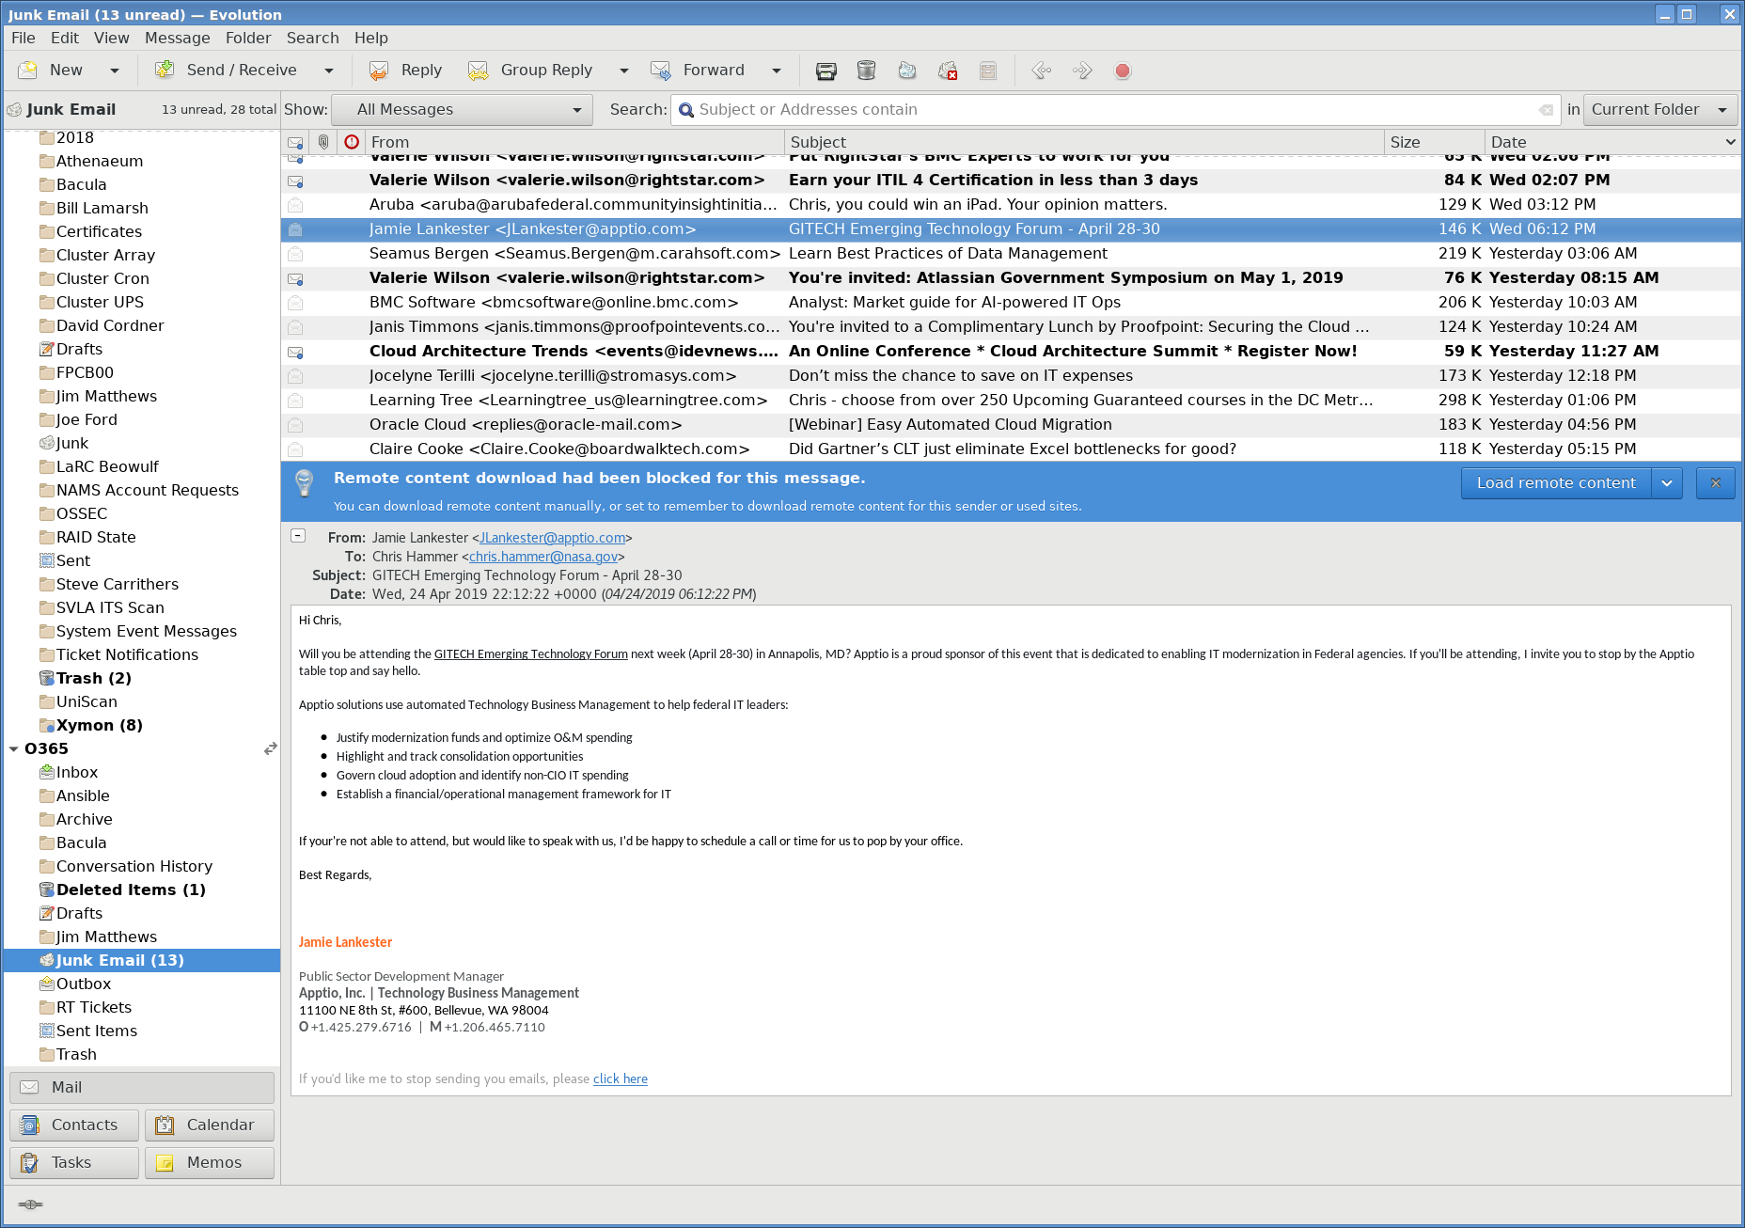Click the Load remote content button
The image size is (1745, 1228).
1556,483
